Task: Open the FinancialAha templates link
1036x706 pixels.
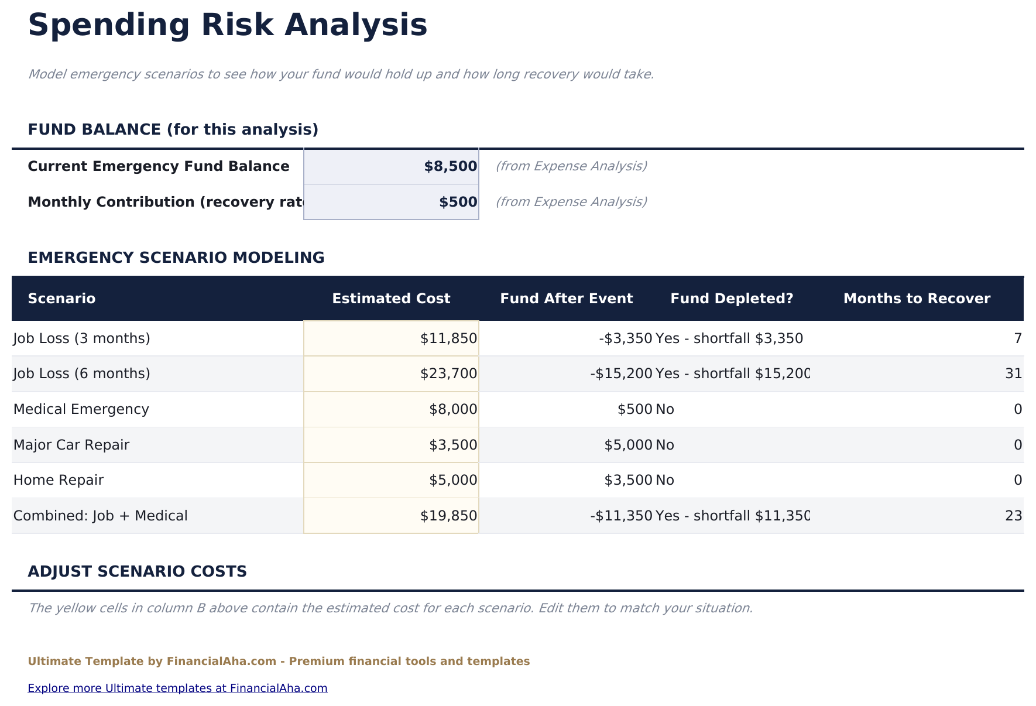Action: (178, 688)
